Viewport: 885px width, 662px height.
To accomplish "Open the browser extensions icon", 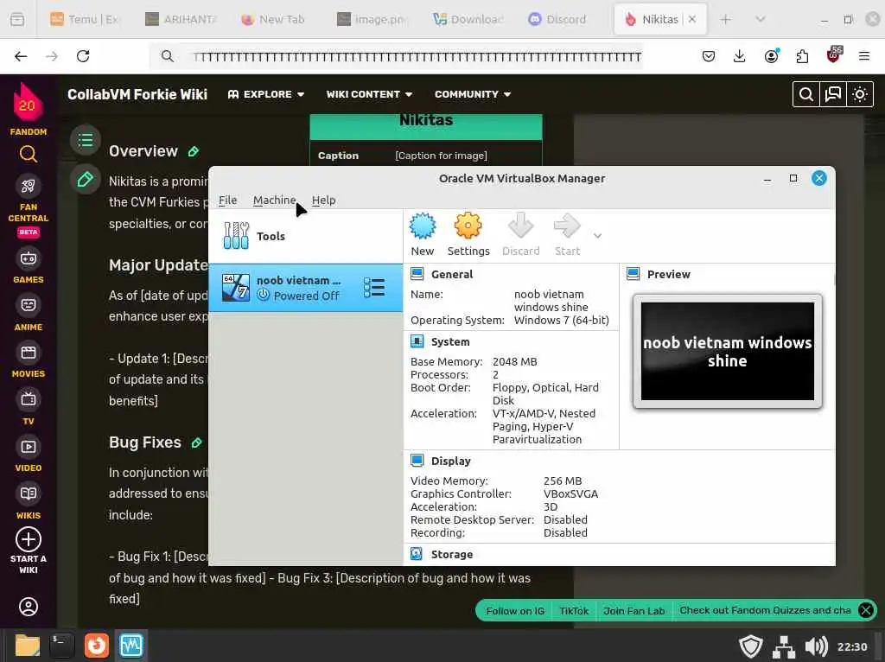I will pos(802,56).
